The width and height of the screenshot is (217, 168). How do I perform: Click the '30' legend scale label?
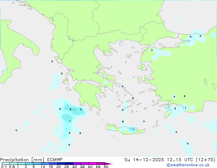75,167
